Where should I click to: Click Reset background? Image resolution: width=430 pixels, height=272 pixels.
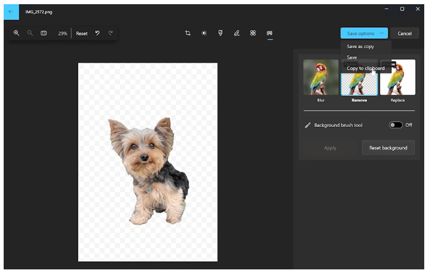coord(388,148)
